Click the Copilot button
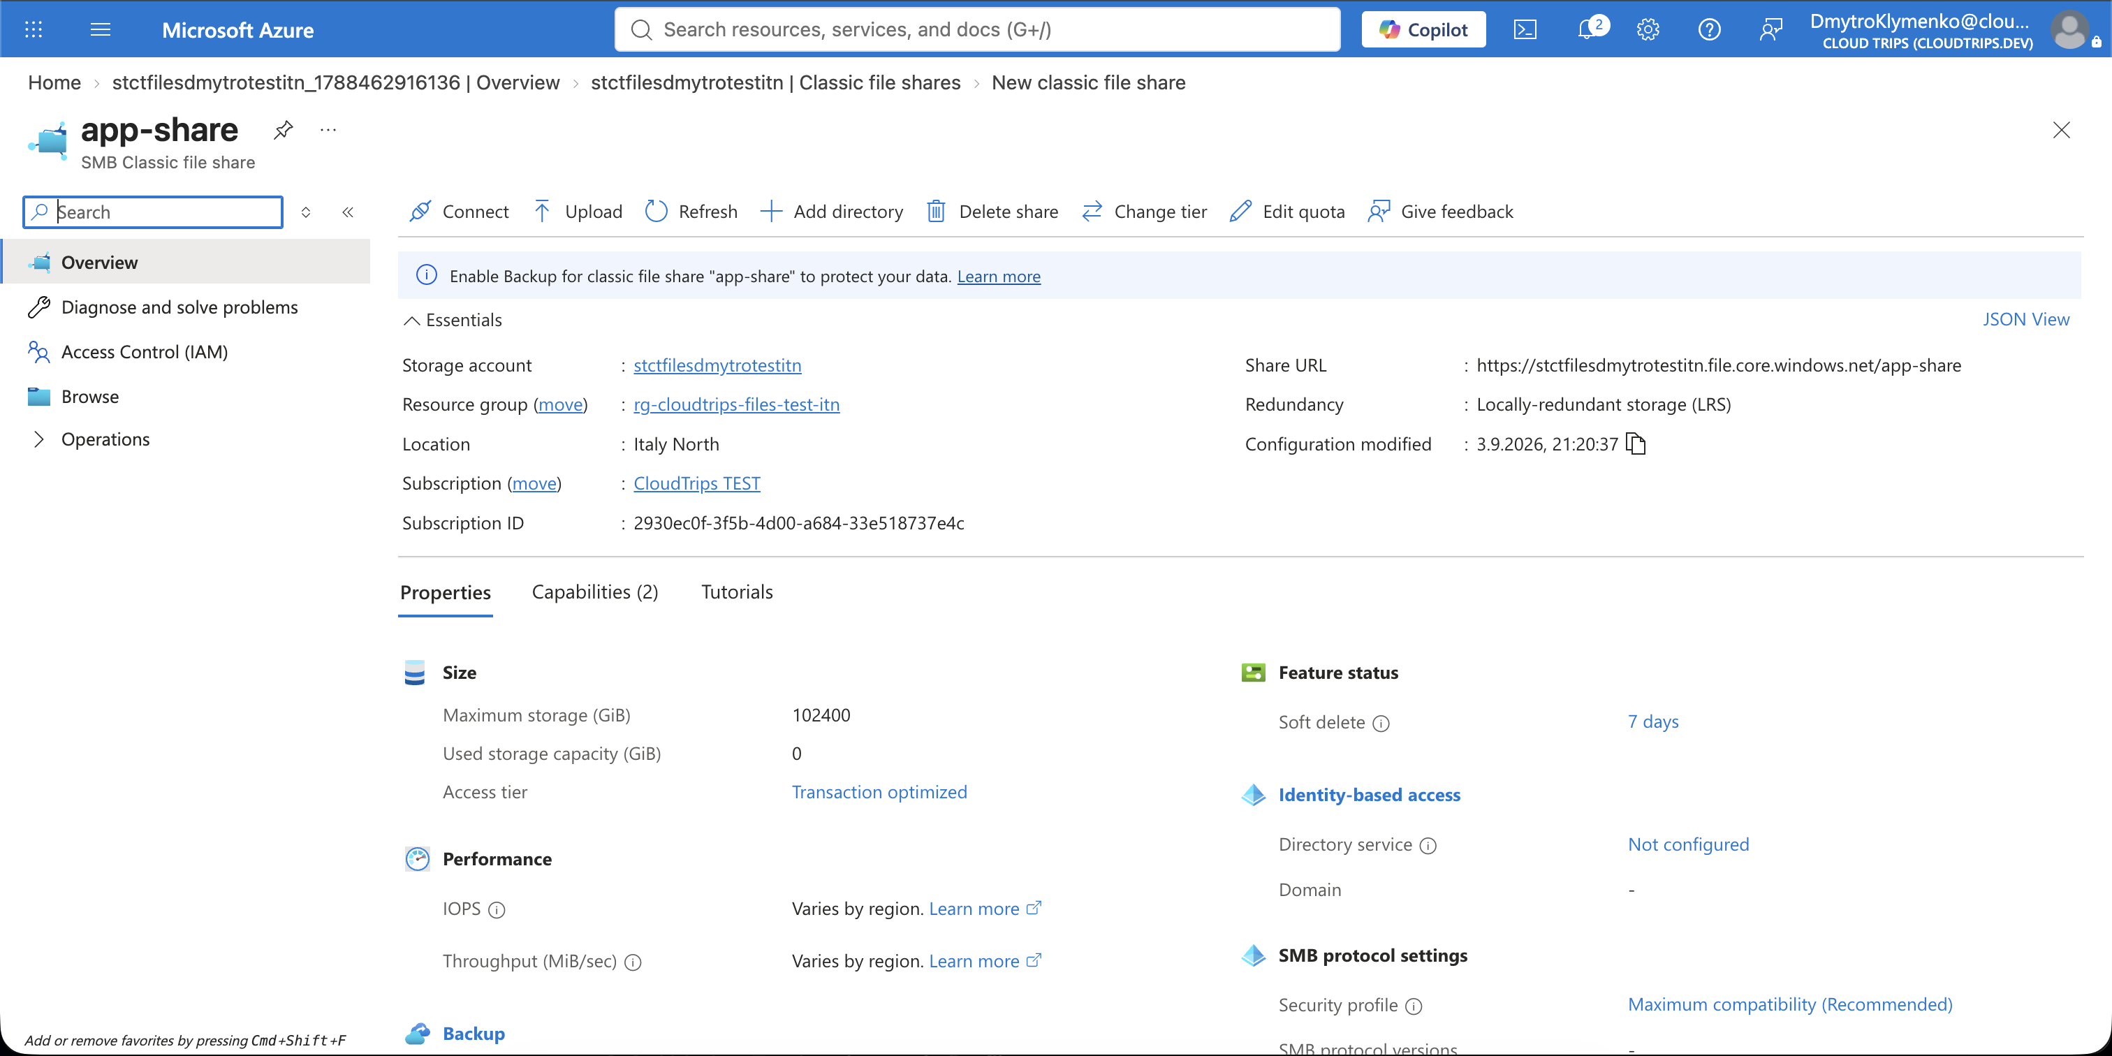 tap(1423, 29)
